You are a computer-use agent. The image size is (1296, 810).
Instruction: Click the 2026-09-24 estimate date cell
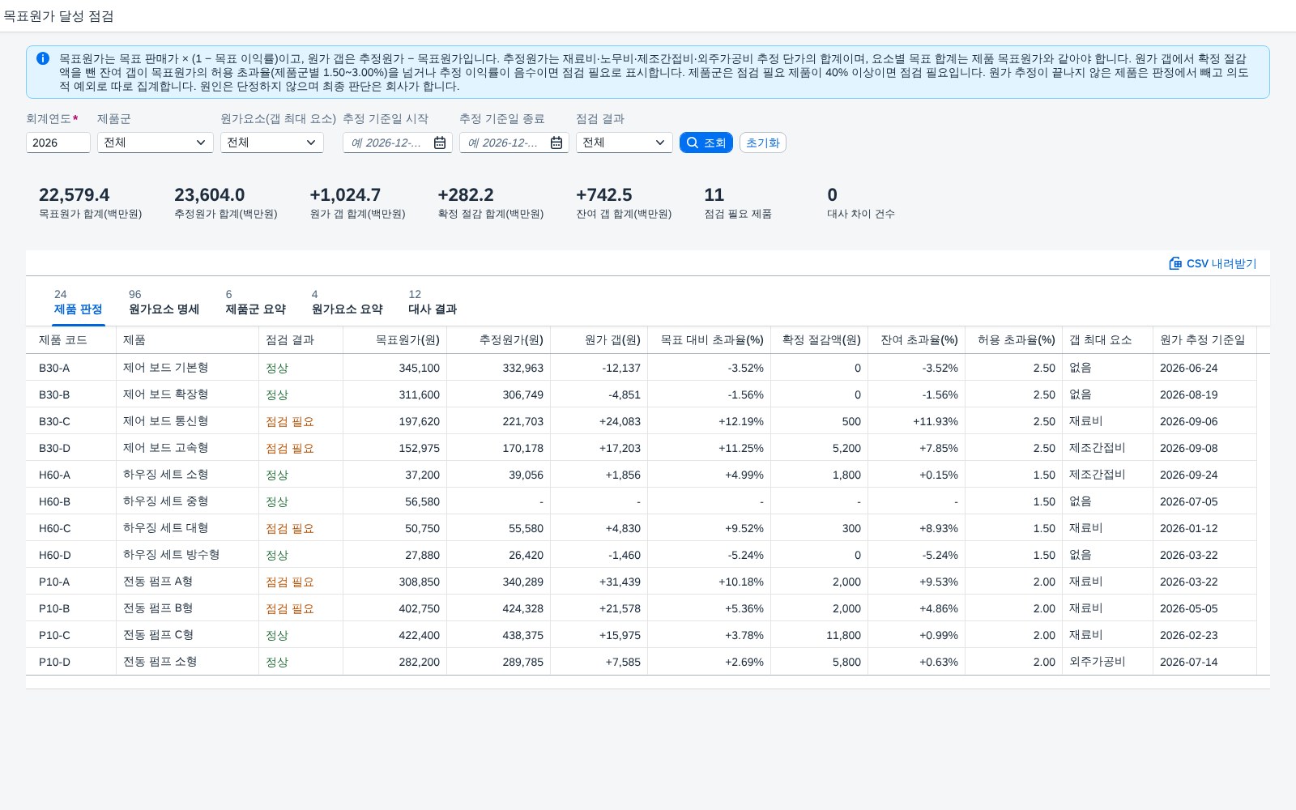tap(1205, 475)
